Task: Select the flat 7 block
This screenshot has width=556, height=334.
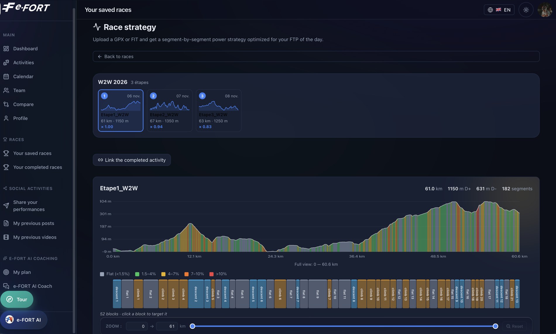Action: [x=291, y=294]
